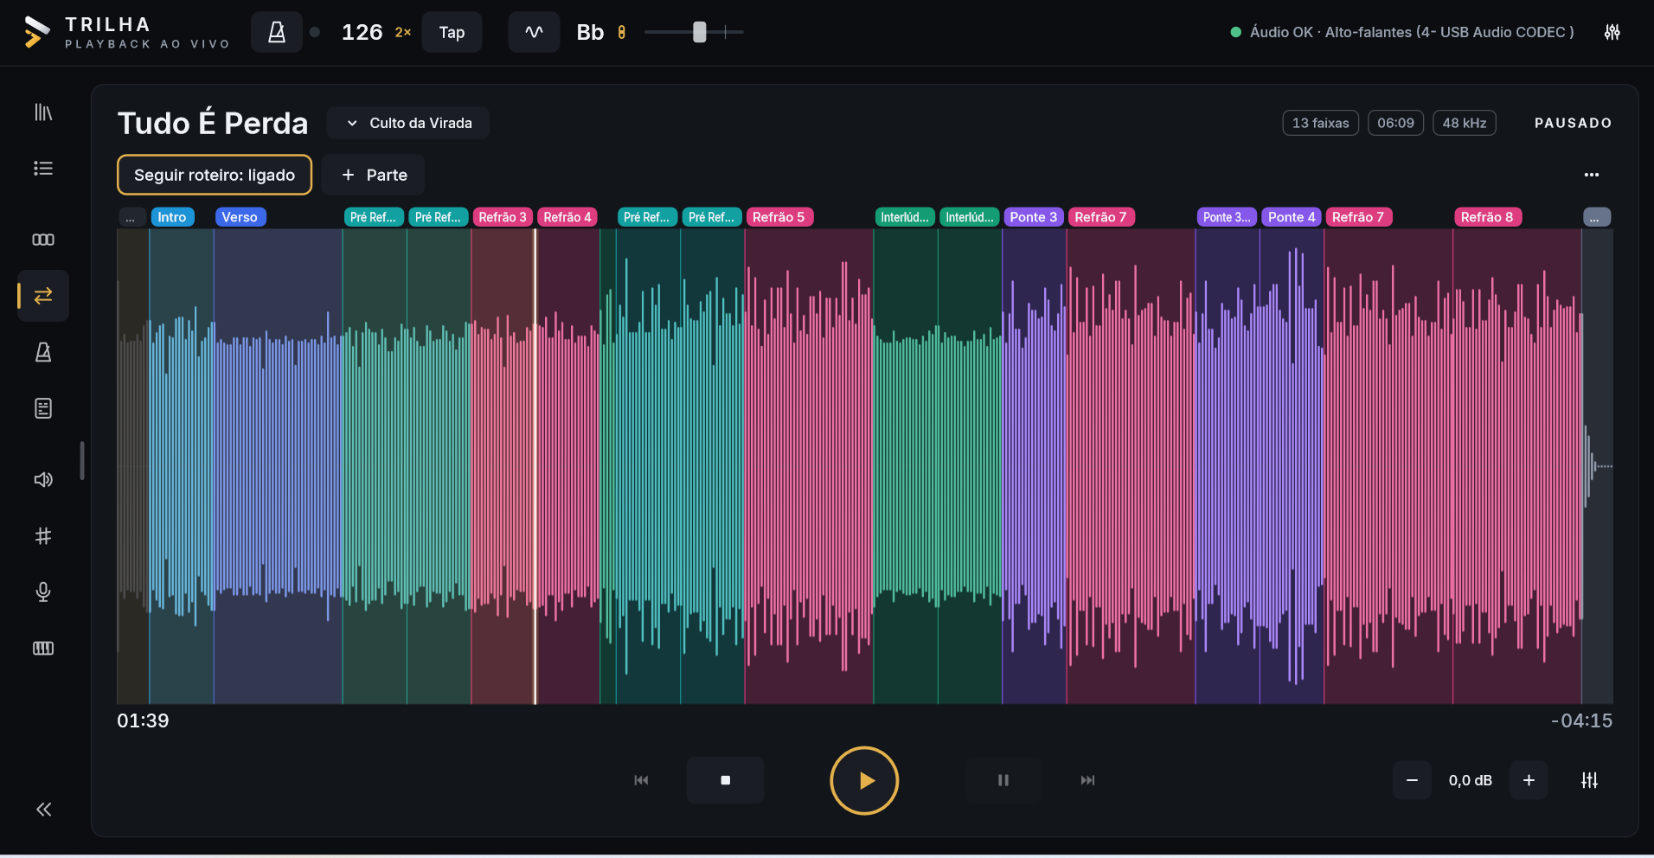Jump to the Intro marker
1654x858 pixels.
pyautogui.click(x=172, y=217)
